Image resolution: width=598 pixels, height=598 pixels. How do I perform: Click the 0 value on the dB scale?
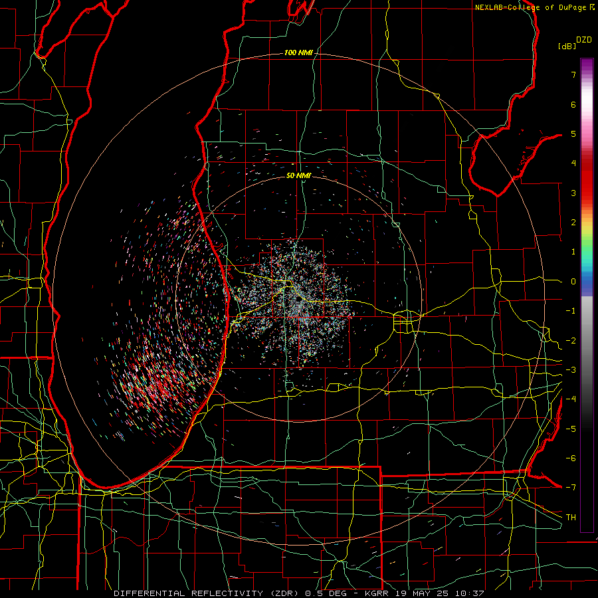pos(573,282)
